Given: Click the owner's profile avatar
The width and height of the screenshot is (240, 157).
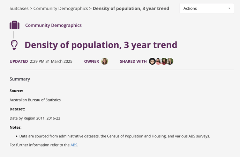Looking at the screenshot, I should pos(105,61).
